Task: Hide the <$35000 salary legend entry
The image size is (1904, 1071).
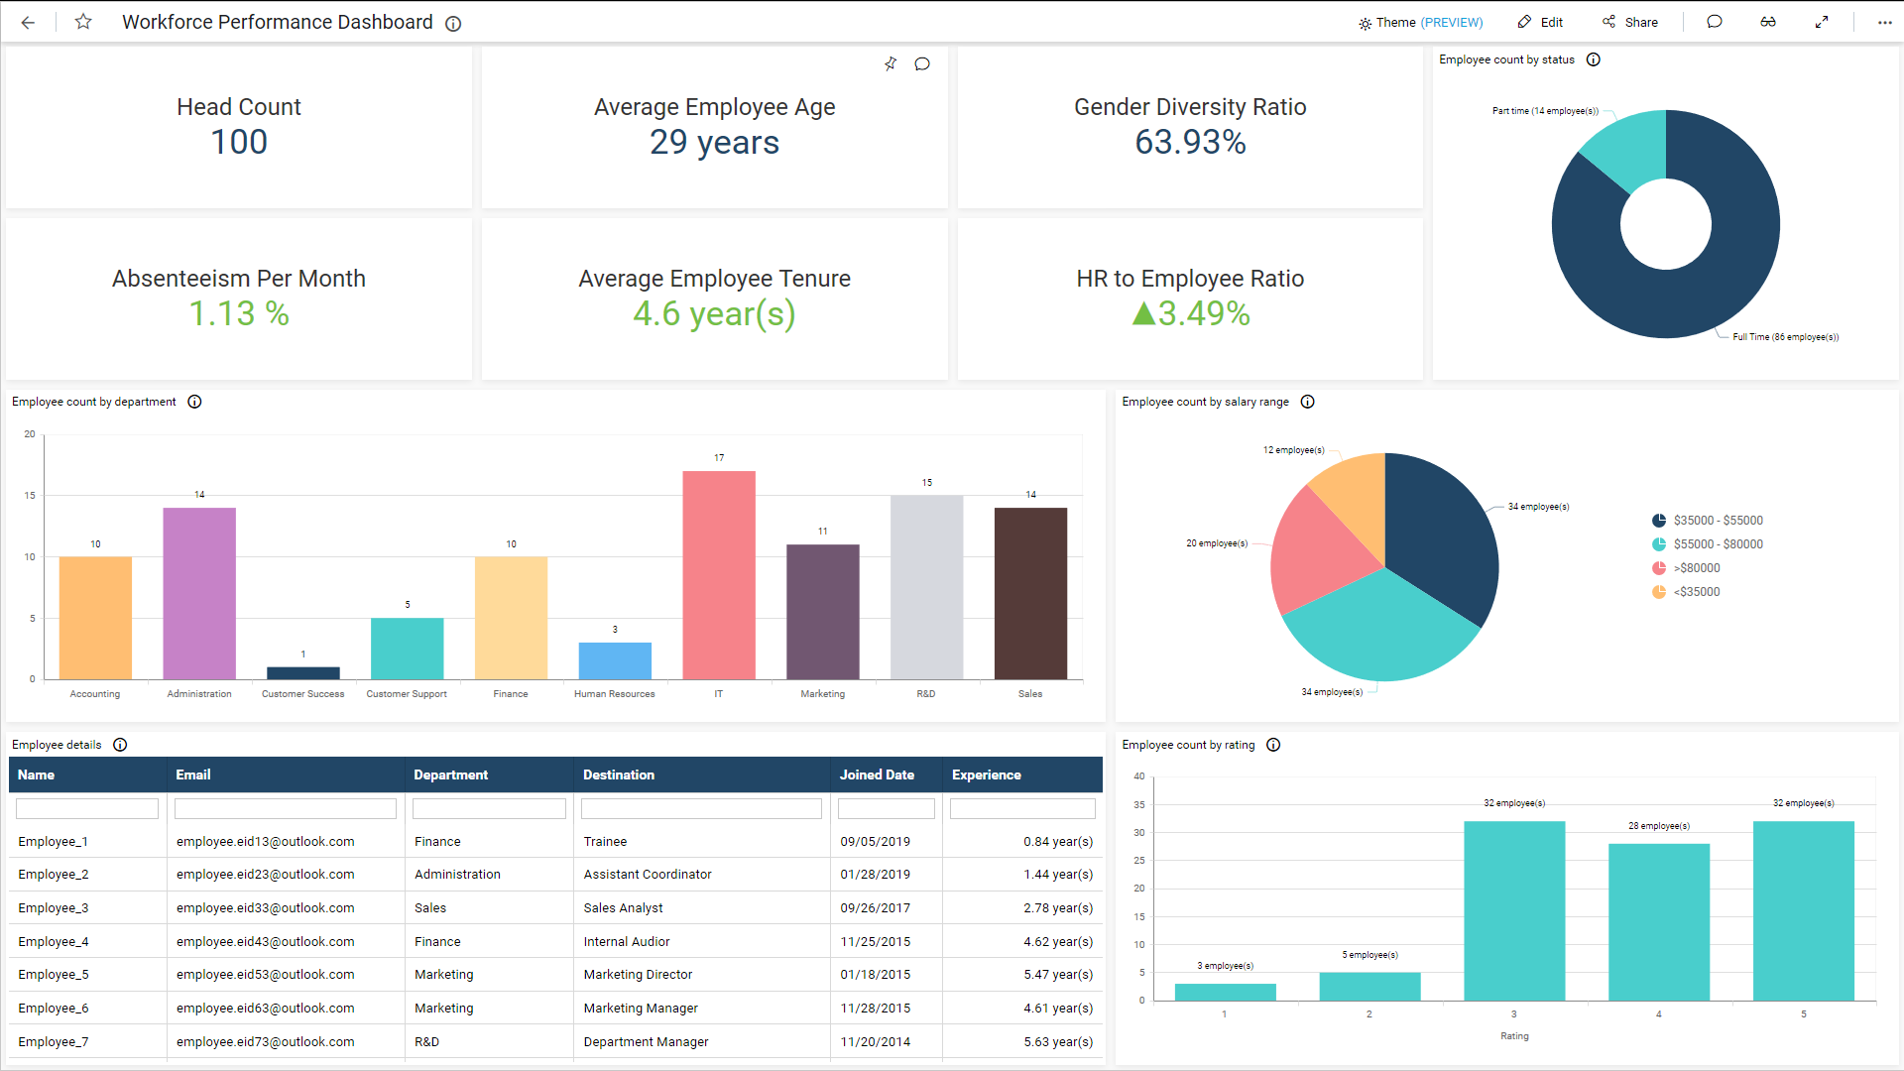Action: [1698, 591]
